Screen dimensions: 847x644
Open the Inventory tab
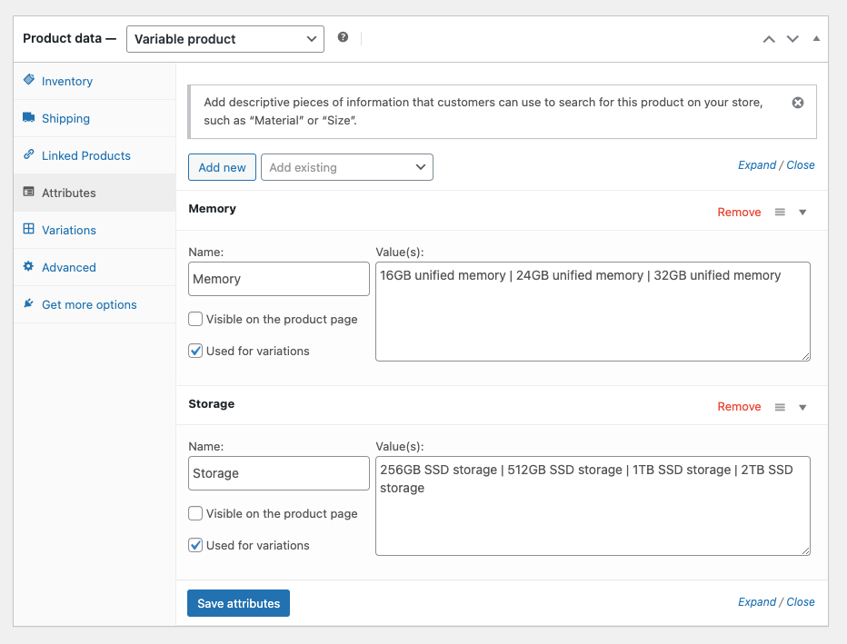pos(66,81)
